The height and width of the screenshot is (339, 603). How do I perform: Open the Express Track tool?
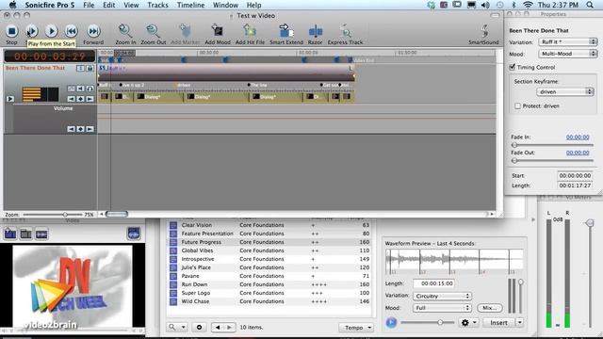tap(345, 31)
